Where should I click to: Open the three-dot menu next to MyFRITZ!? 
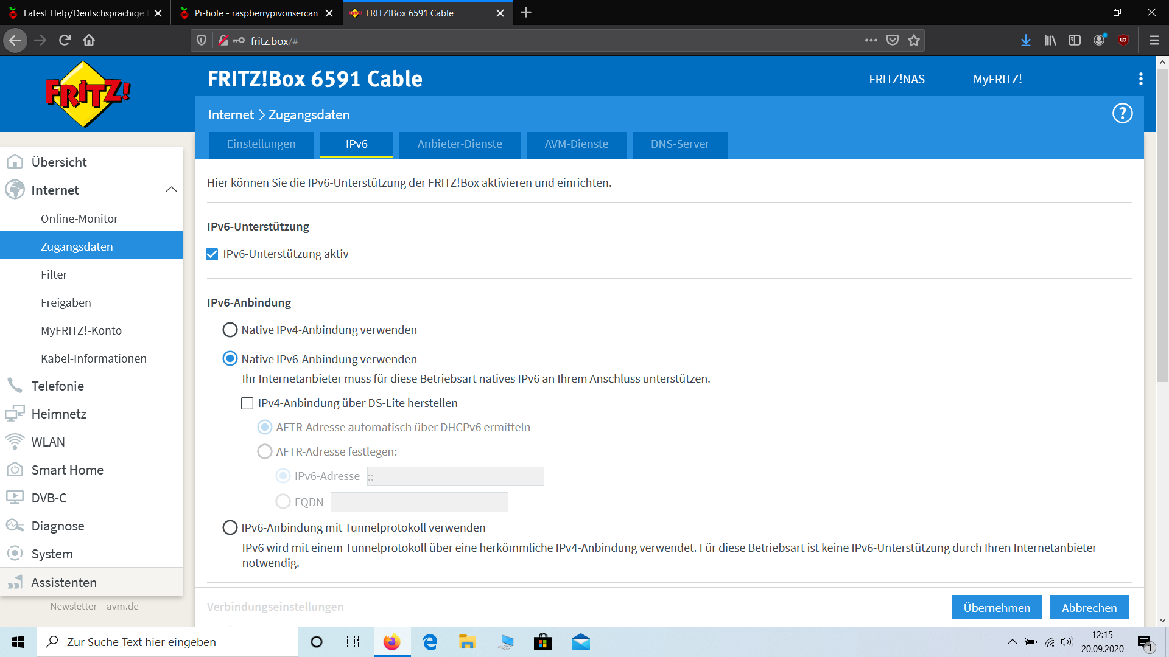click(x=1140, y=79)
